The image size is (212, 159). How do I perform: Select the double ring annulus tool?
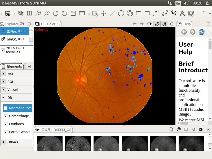pyautogui.click(x=130, y=13)
